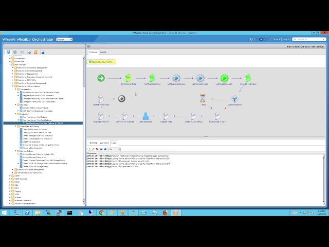Switch to the Variables tab
Viewport: 329px width, 247px height.
pyautogui.click(x=104, y=143)
